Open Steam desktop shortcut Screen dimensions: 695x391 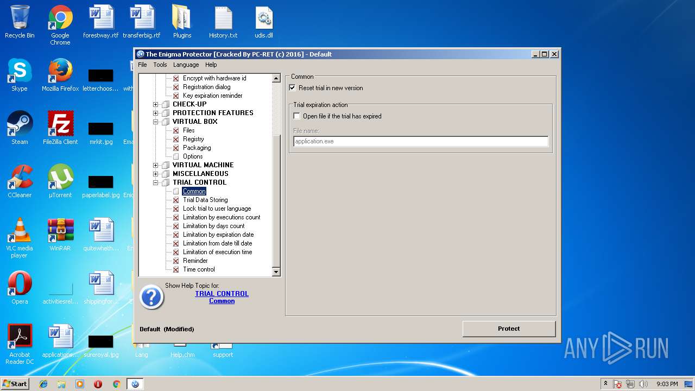tap(20, 128)
